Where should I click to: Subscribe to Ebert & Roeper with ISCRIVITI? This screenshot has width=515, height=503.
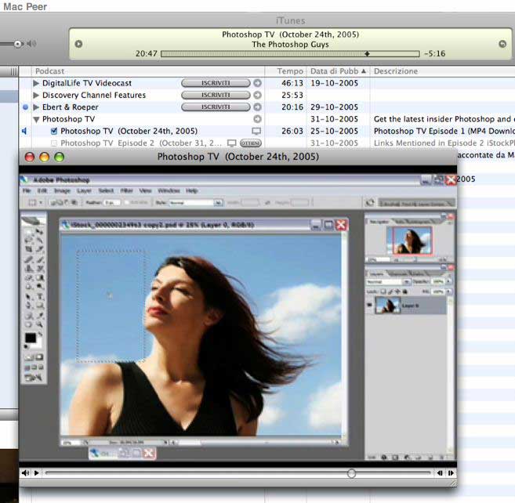(x=216, y=107)
